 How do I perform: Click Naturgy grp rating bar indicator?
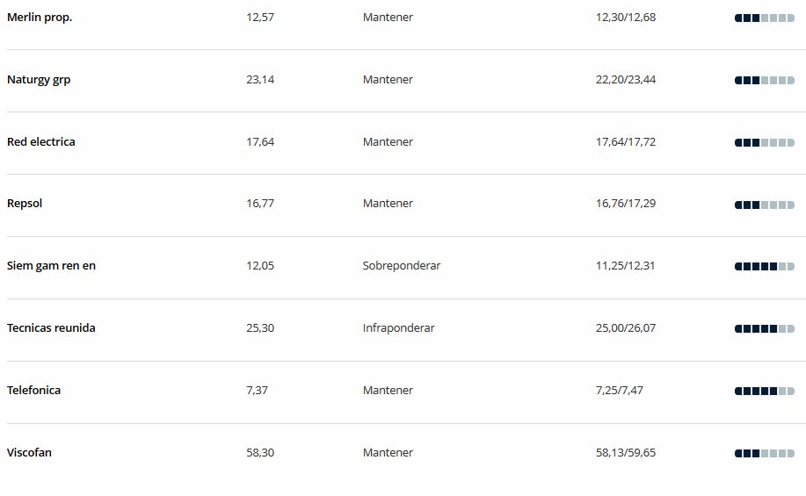pos(765,81)
